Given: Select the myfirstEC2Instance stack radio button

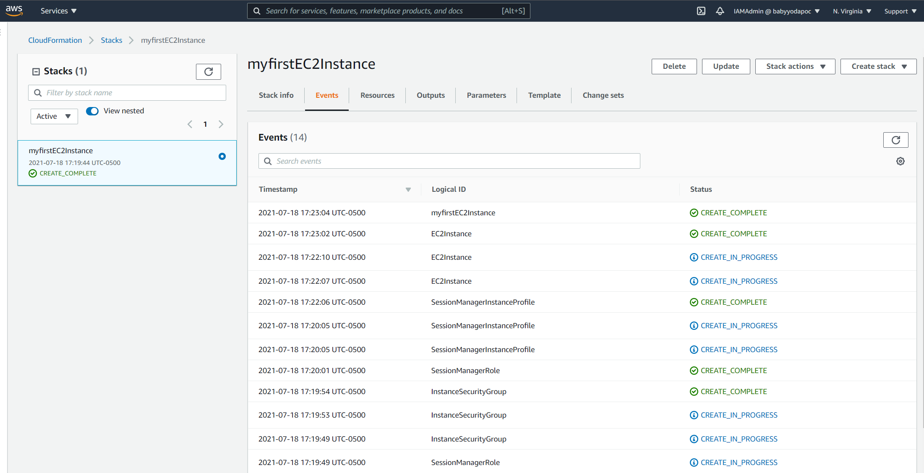Looking at the screenshot, I should 222,157.
